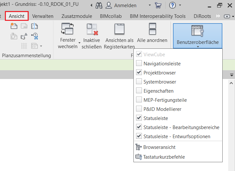The height and width of the screenshot is (171, 235).
Task: Switch to the BIMcollab tab
Action: (111, 16)
